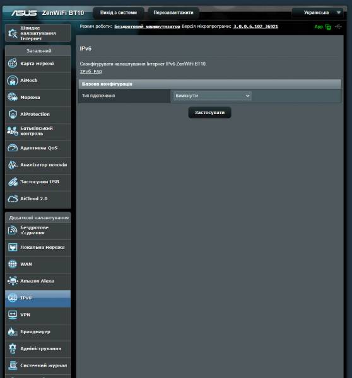Screen dimensions: 352x378
Task: Click the Базова конфігурація section title
Action: point(107,84)
